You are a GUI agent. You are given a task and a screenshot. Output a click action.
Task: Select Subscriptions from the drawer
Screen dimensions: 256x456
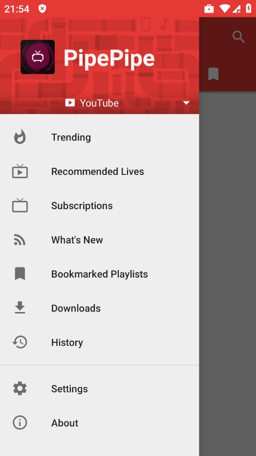100,206
